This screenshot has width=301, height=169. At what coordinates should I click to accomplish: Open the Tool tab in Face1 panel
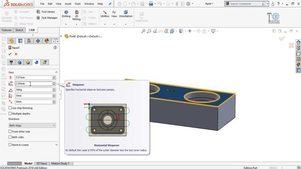tap(11, 62)
